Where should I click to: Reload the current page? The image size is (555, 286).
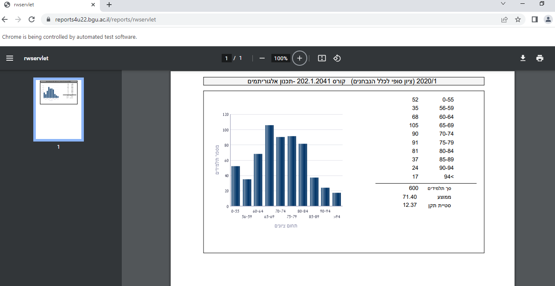pos(32,19)
